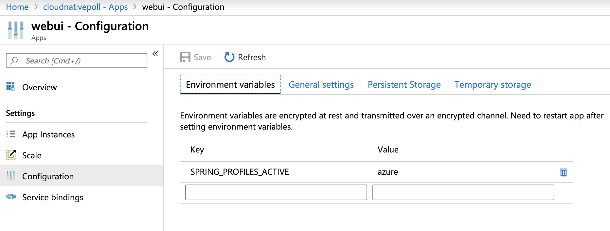Screen dimensions: 610x231
Task: Open App Instances in the menu
Action: (x=48, y=134)
